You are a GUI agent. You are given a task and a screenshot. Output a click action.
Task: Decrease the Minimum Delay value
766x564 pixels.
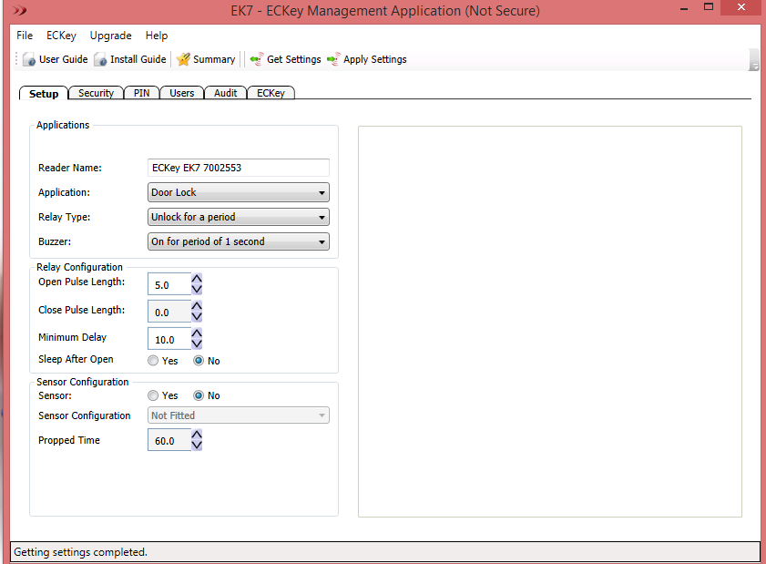coord(197,344)
